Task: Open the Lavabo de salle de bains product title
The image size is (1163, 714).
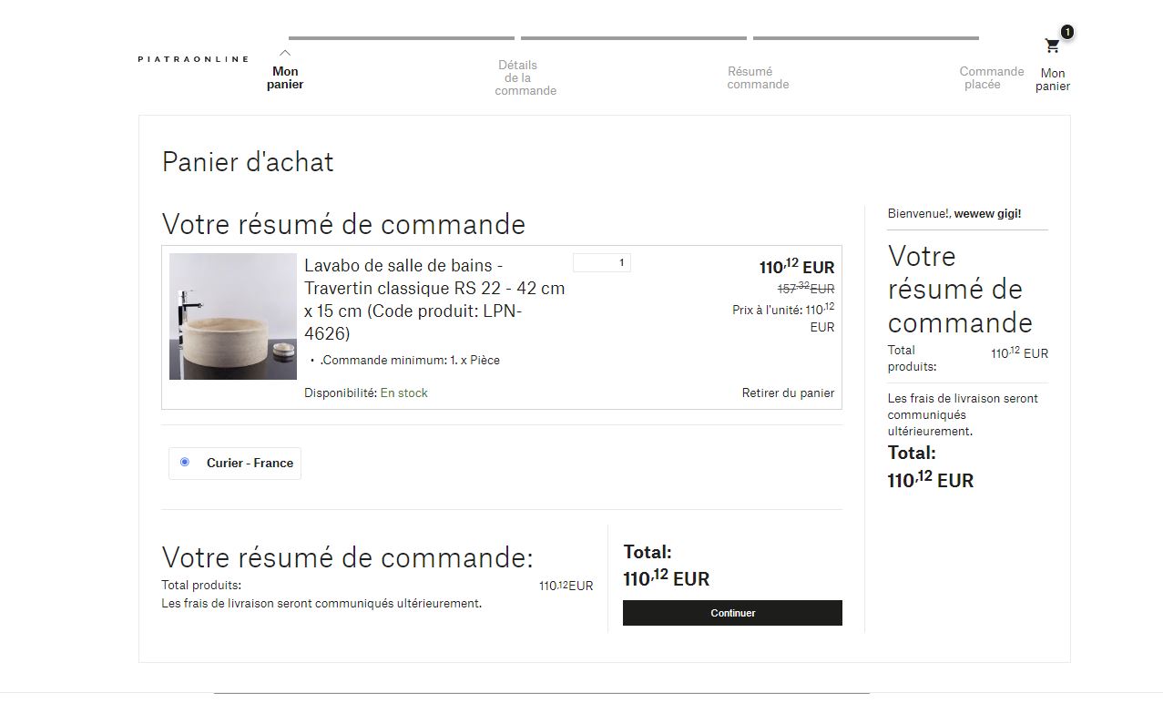Action: pyautogui.click(x=434, y=299)
